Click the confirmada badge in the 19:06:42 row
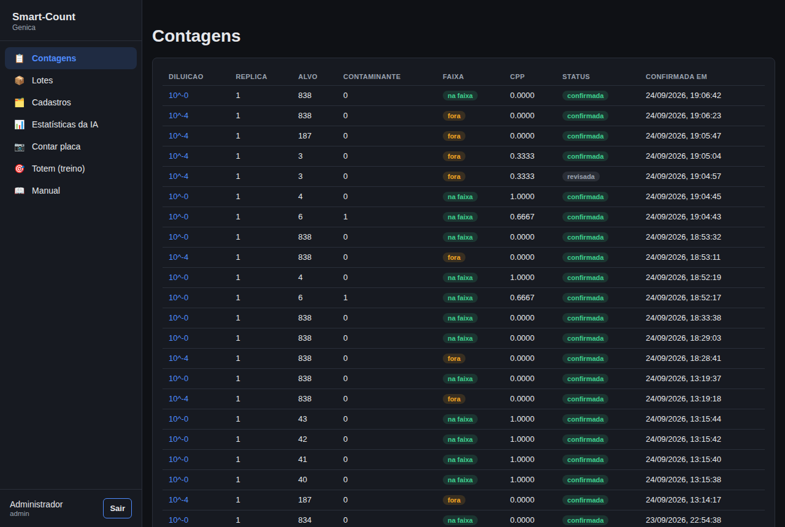The image size is (785, 527). (585, 96)
